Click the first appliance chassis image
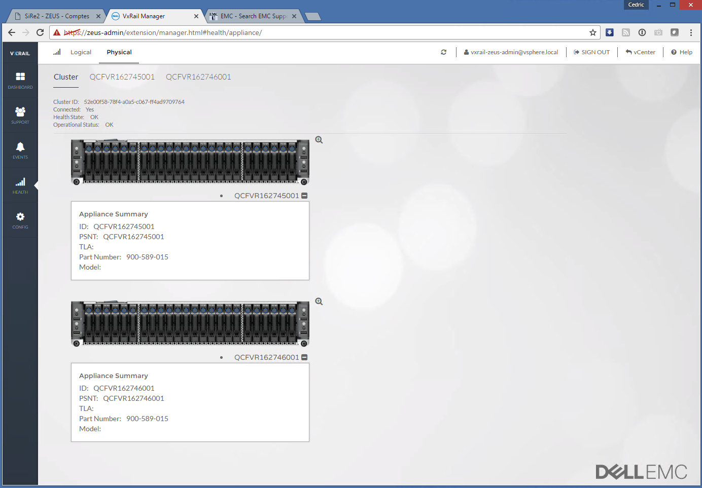The width and height of the screenshot is (702, 488). [190, 162]
